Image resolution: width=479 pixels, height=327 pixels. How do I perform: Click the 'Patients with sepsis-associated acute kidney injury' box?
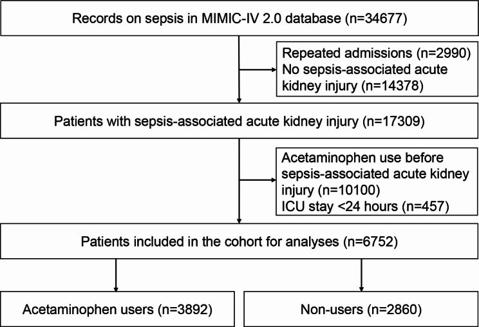coord(239,120)
